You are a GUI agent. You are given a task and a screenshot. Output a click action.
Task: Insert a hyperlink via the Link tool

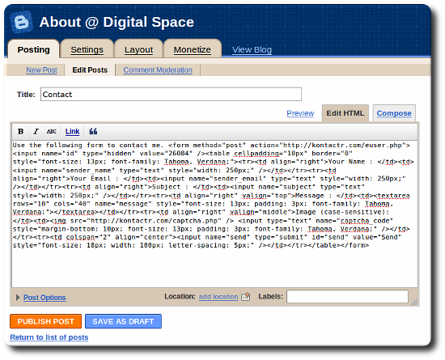point(72,132)
